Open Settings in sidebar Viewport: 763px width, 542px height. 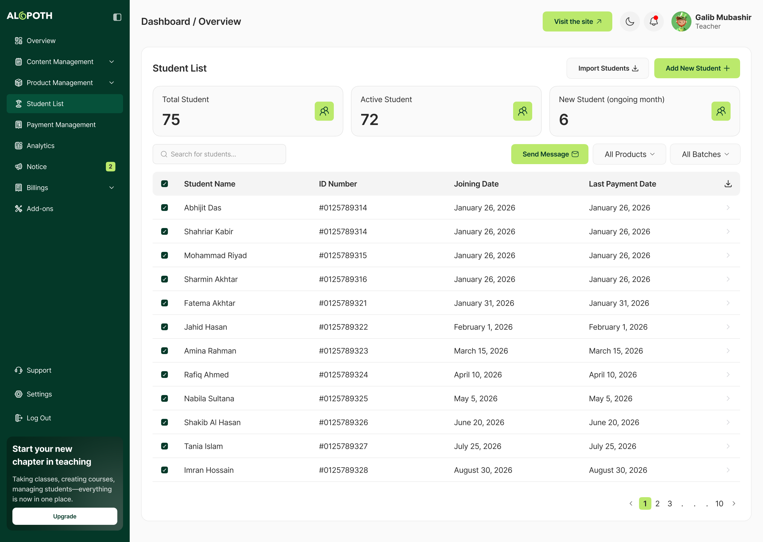point(65,394)
